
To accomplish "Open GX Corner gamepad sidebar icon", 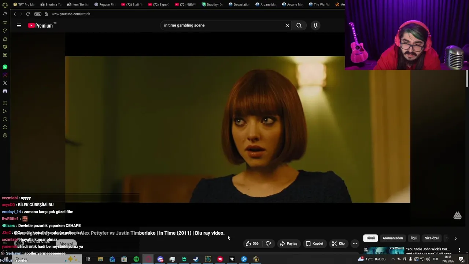I will pos(5,23).
